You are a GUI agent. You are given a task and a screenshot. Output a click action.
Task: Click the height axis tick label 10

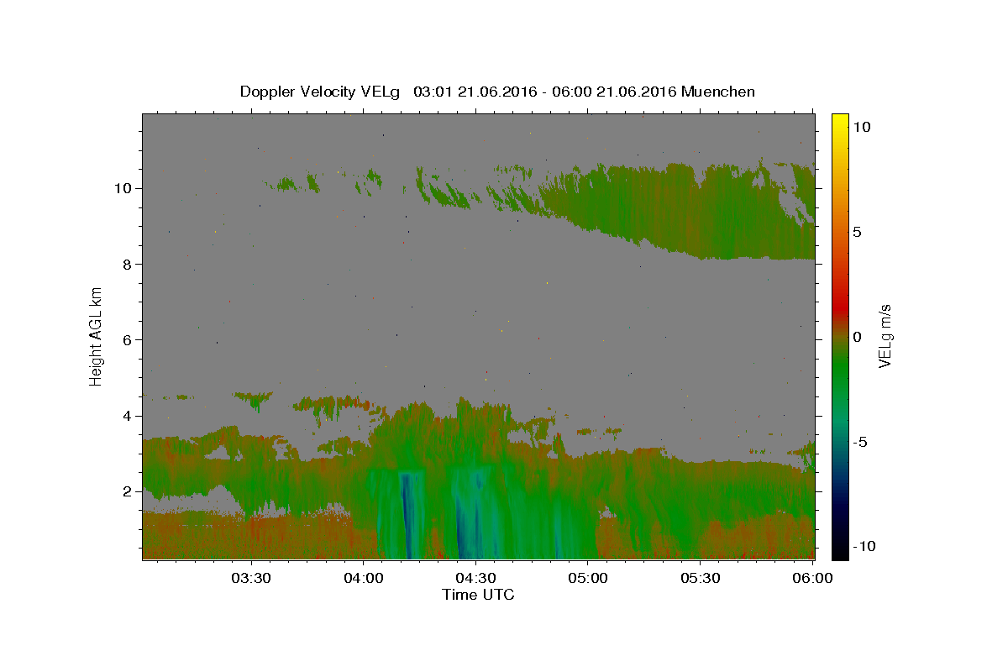[x=123, y=188]
